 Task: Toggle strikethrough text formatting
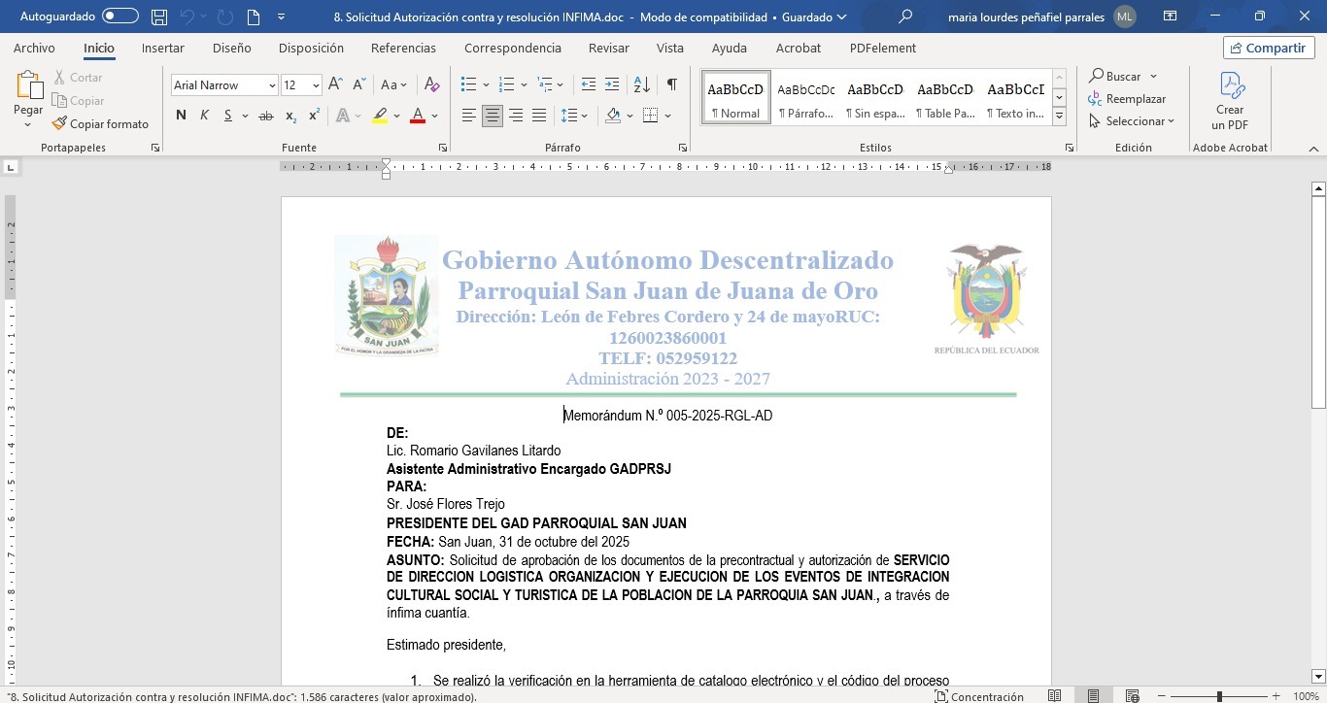tap(265, 116)
